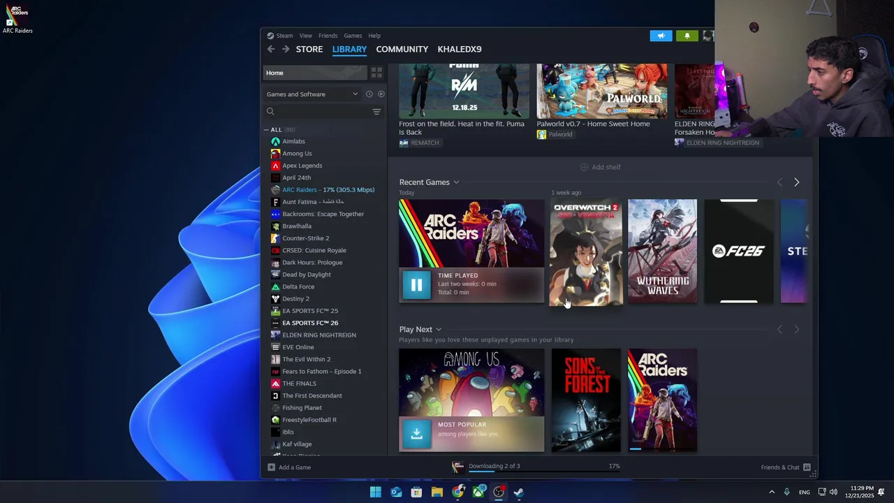Open library advanced filter options
Image resolution: width=894 pixels, height=503 pixels.
tap(376, 112)
